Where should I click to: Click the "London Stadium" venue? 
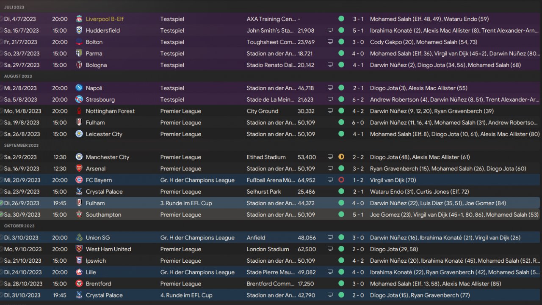point(268,249)
